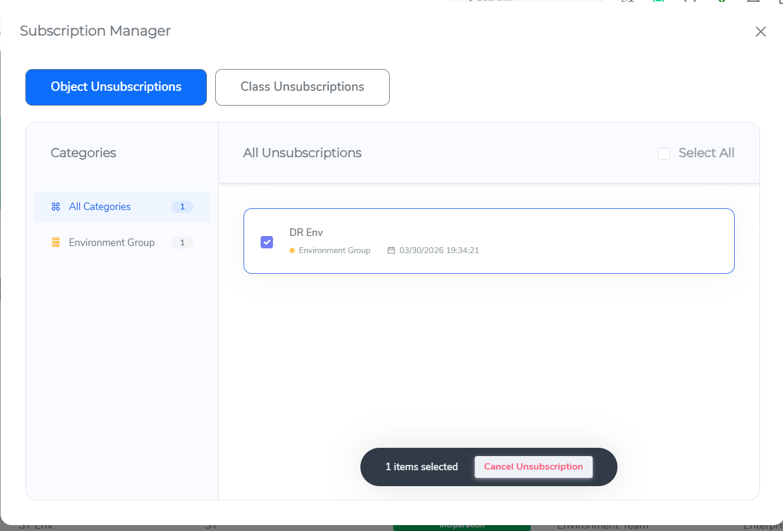Screen dimensions: 783x531
Task: Click the 03/30/2026 19:34:21 timestamp
Action: [439, 250]
